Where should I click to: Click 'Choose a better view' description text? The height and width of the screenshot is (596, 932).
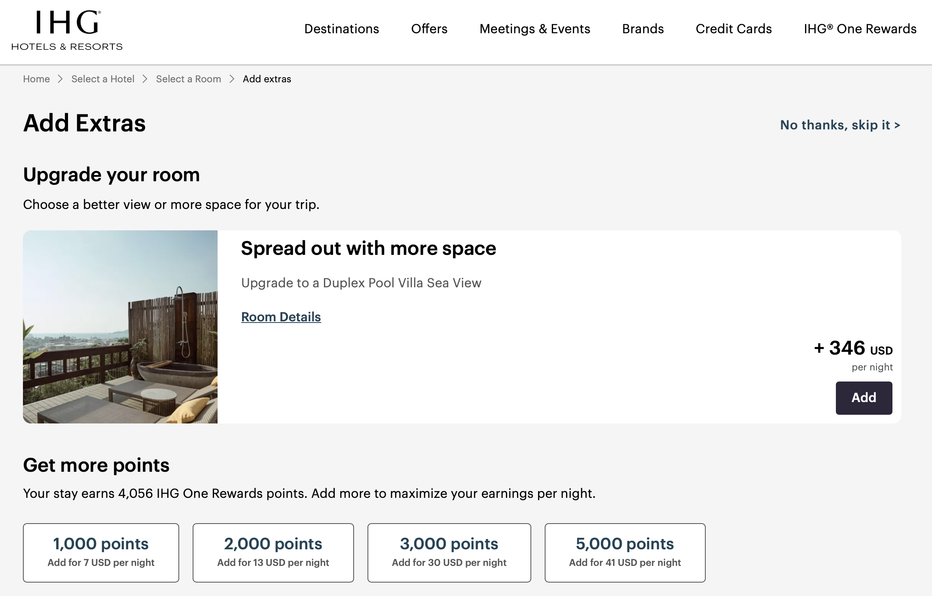pos(171,205)
